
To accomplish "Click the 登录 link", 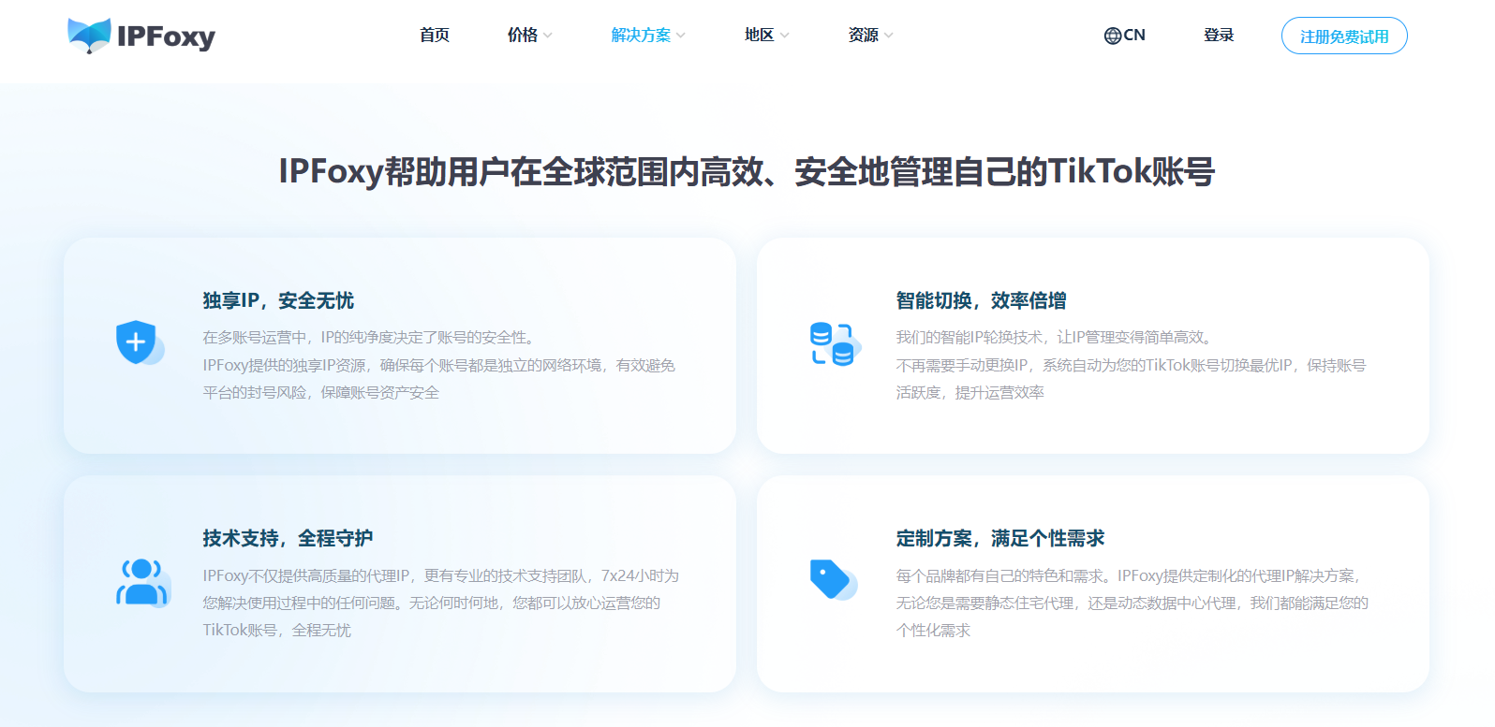I will pyautogui.click(x=1219, y=35).
